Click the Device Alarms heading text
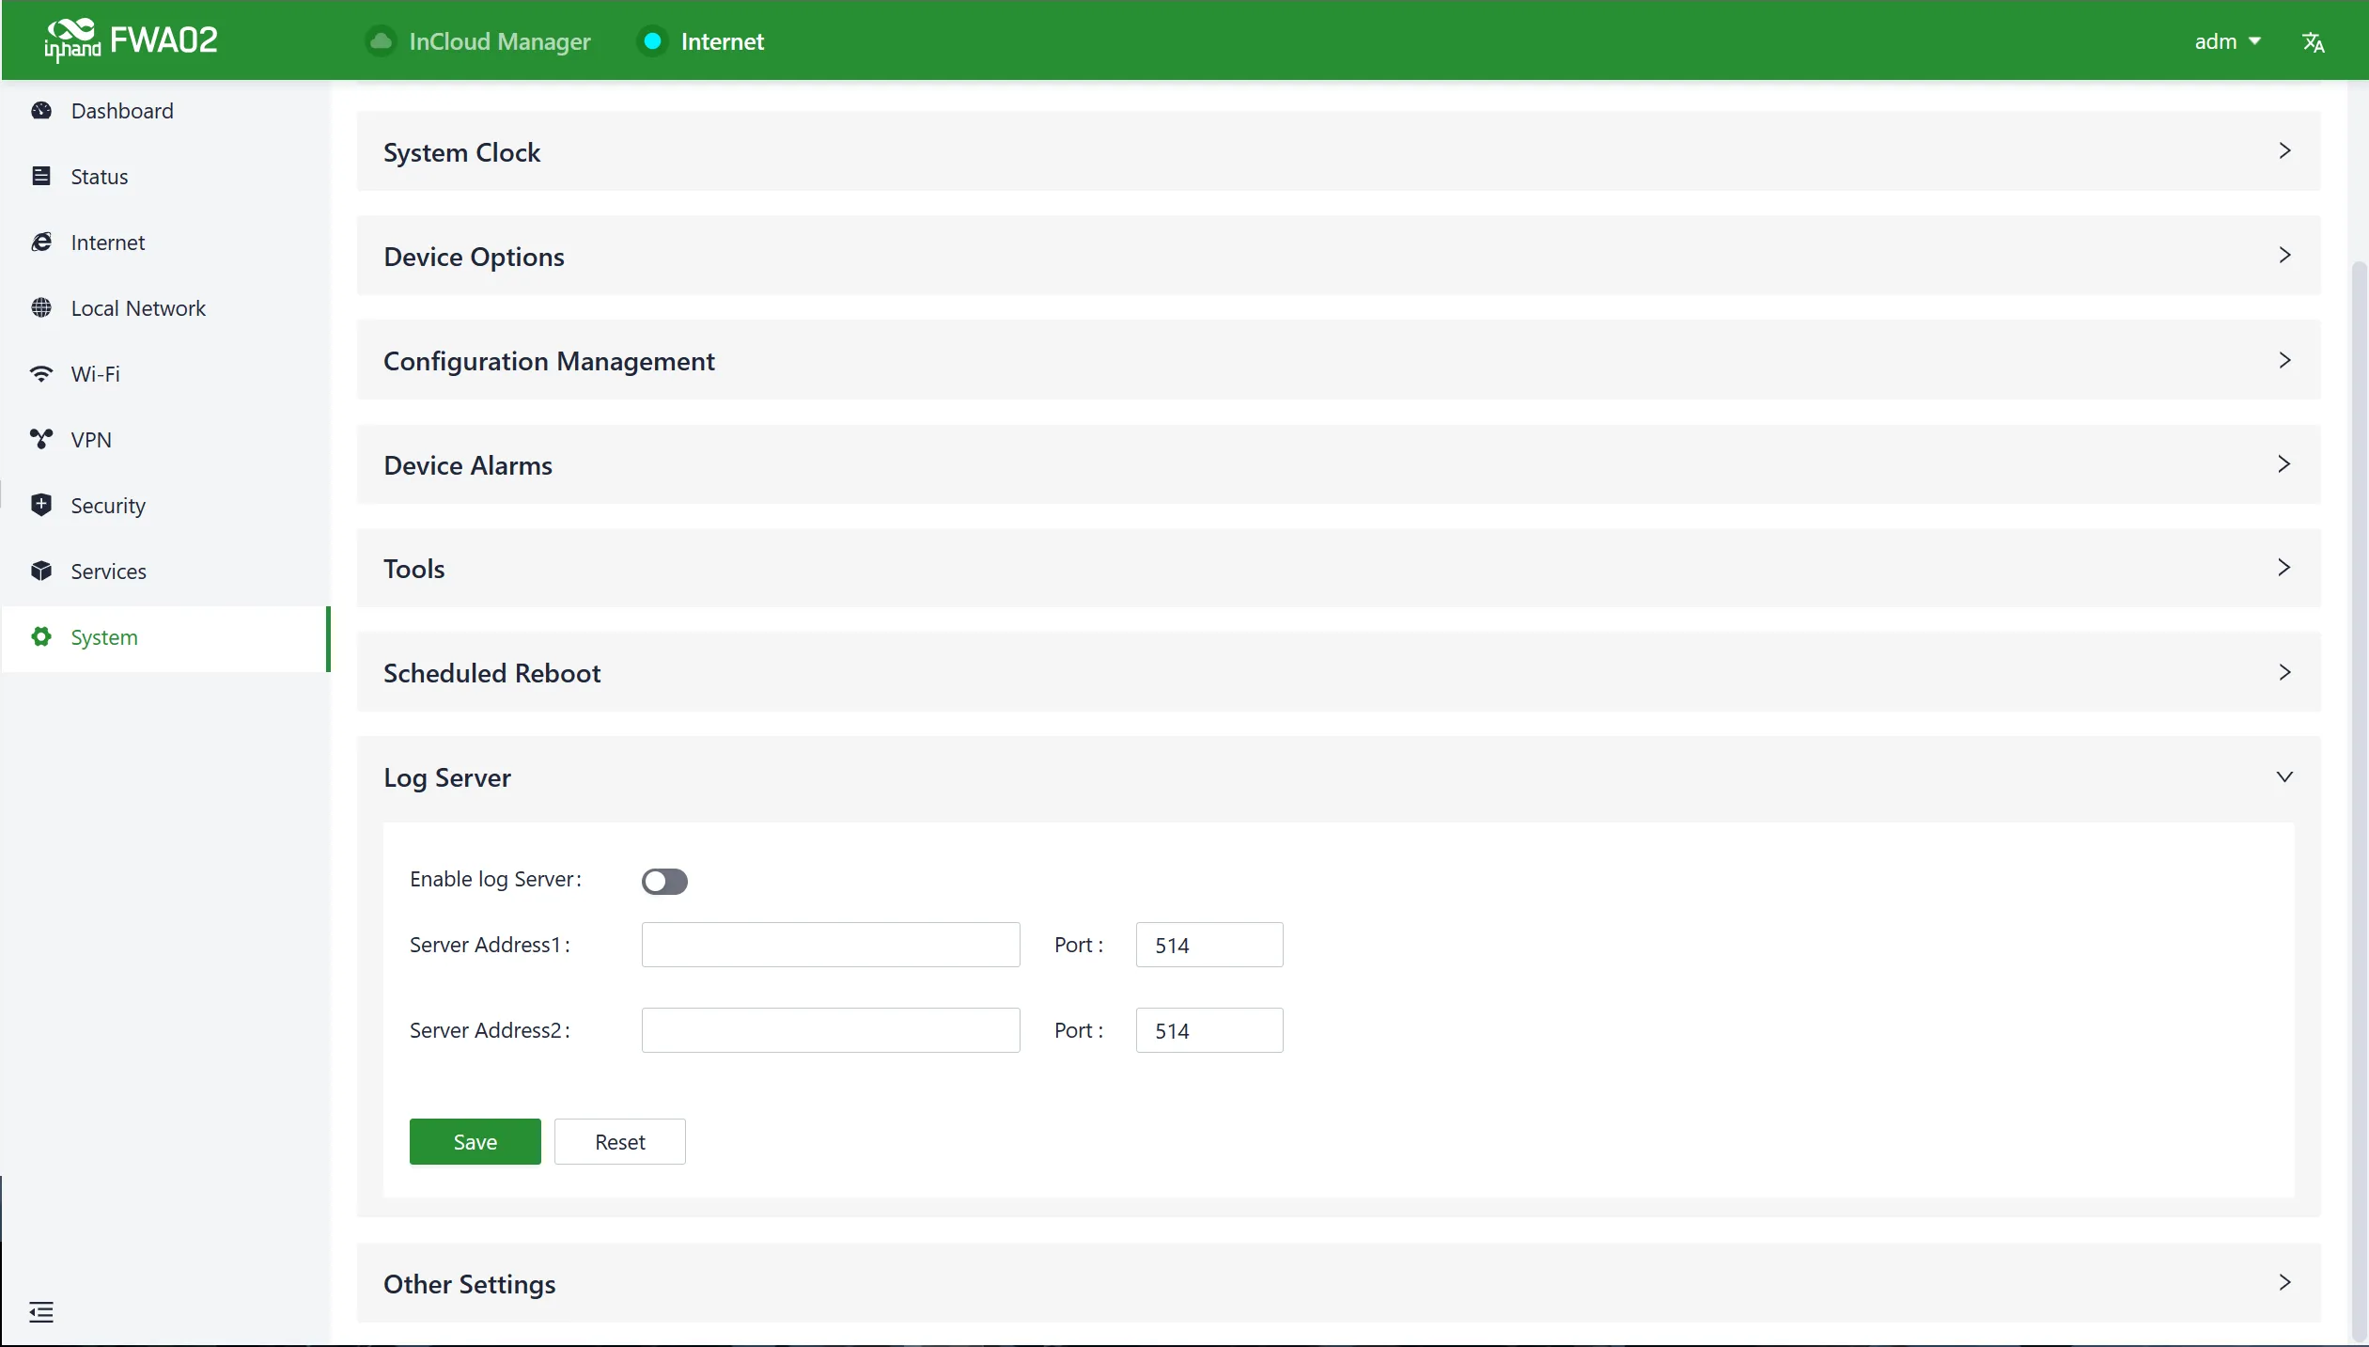This screenshot has height=1347, width=2369. point(468,465)
